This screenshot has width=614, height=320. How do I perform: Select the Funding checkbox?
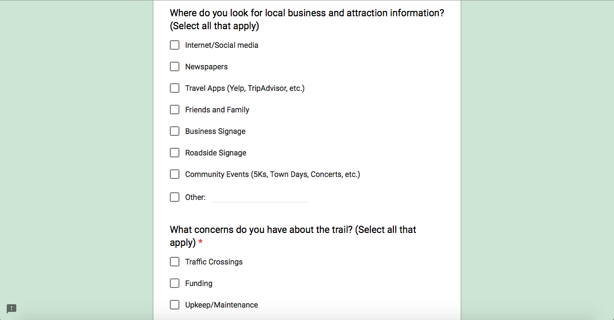(x=175, y=283)
